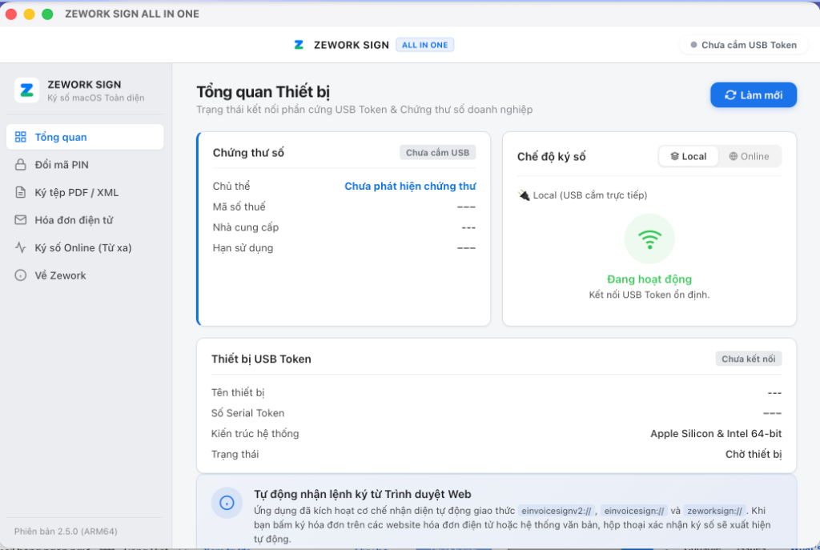Click the Mã số thuế row label
820x550 pixels.
(x=239, y=207)
